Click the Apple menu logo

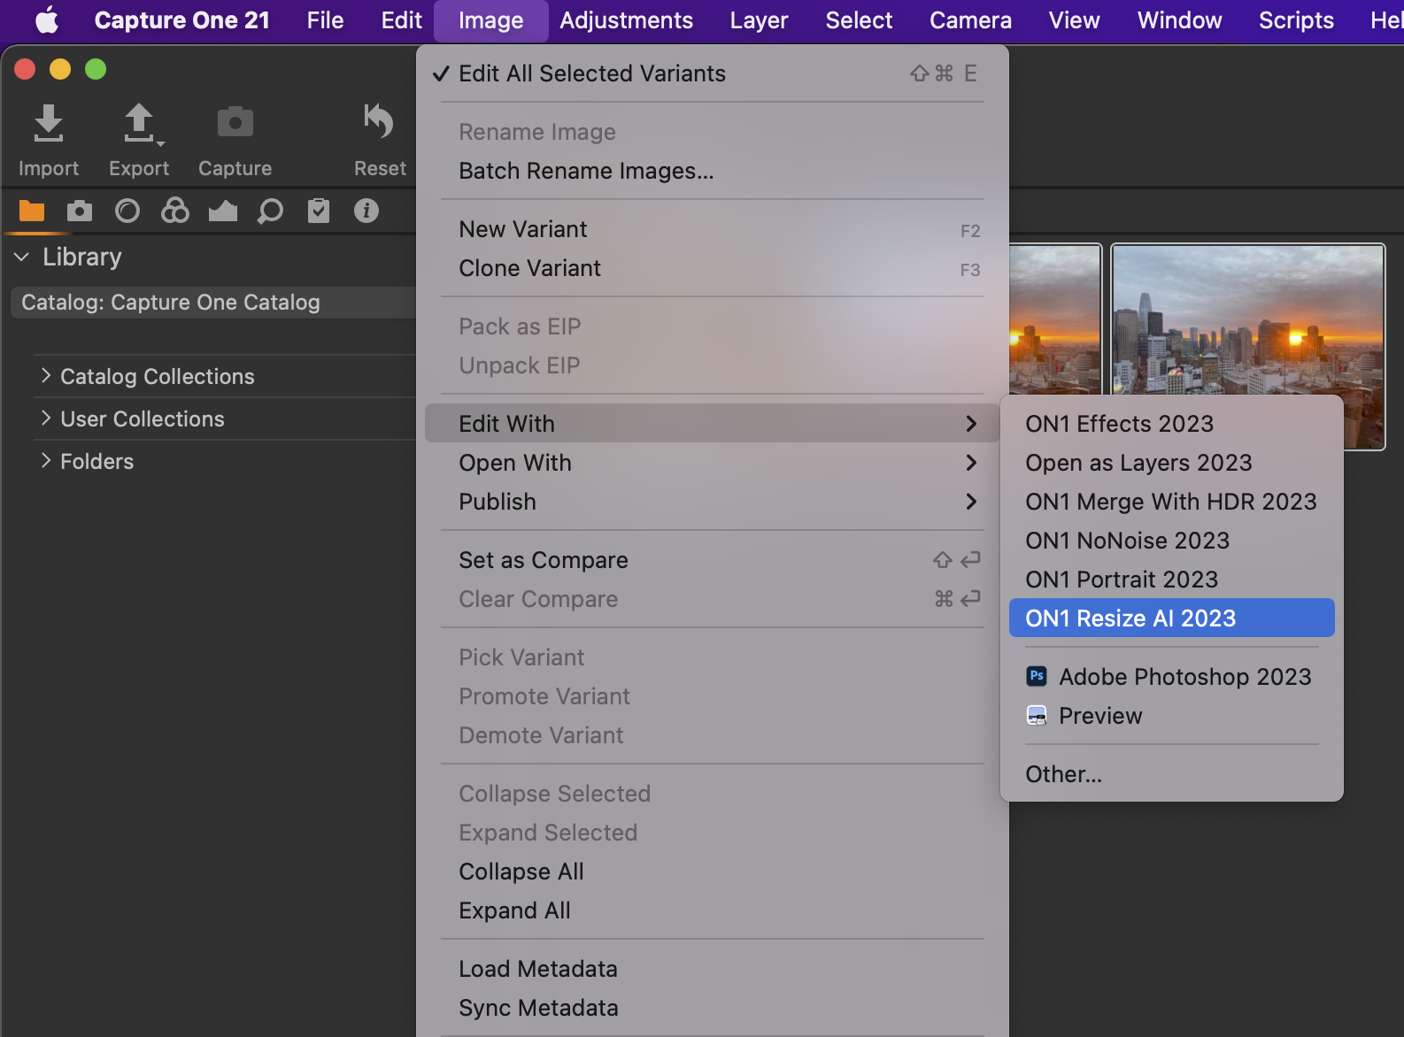(x=47, y=20)
